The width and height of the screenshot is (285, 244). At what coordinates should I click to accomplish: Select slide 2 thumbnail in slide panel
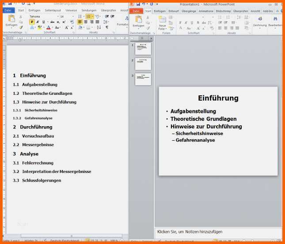tap(143, 64)
